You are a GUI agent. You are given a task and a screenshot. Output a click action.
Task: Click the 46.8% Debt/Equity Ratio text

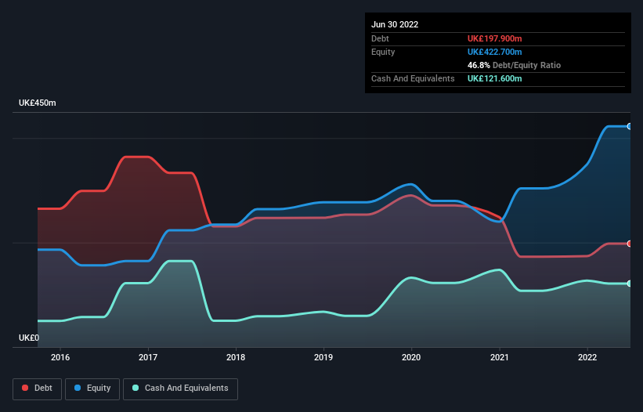click(x=514, y=65)
